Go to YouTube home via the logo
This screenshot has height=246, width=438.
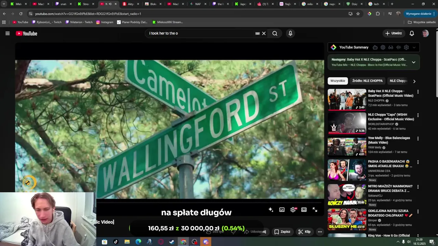(x=26, y=33)
